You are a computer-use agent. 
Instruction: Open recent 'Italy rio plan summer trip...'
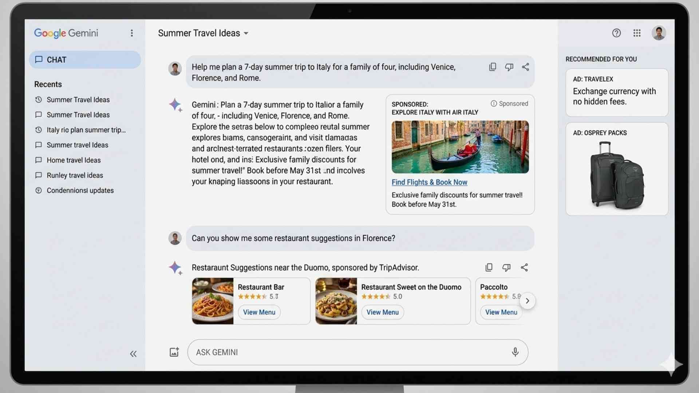click(80, 130)
